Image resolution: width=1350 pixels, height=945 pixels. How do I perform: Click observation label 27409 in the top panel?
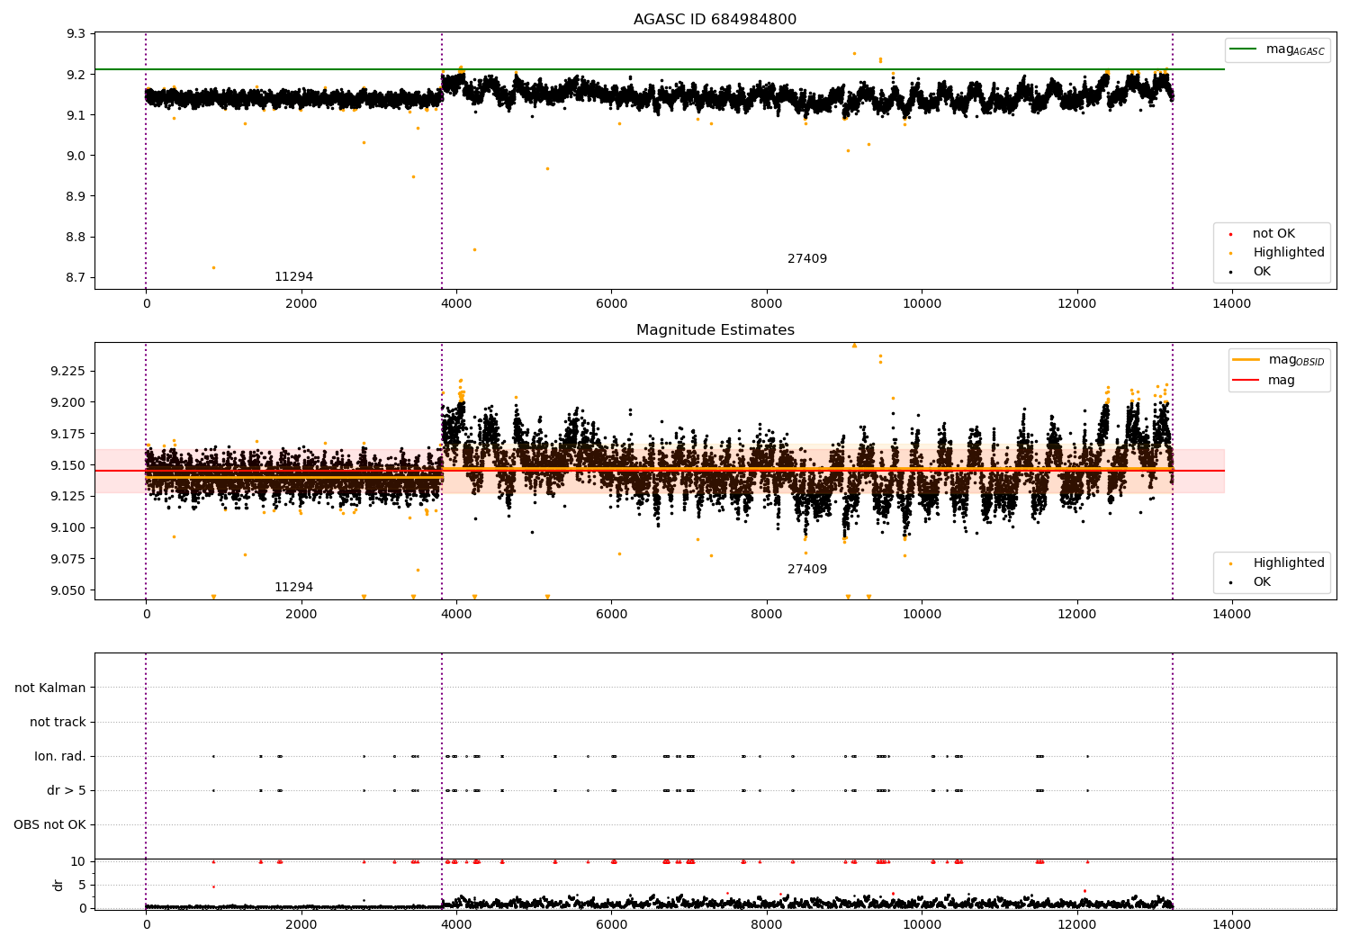(807, 259)
